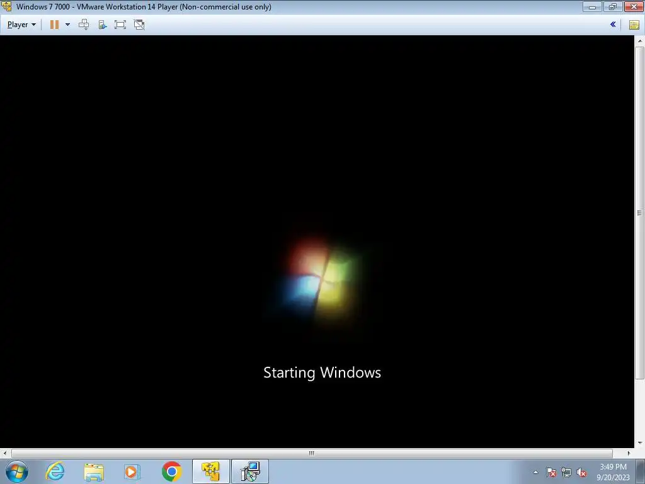The width and height of the screenshot is (645, 484).
Task: Open the removable devices icon
Action: point(103,25)
